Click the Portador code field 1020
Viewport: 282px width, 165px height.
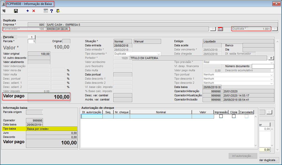click(x=121, y=58)
